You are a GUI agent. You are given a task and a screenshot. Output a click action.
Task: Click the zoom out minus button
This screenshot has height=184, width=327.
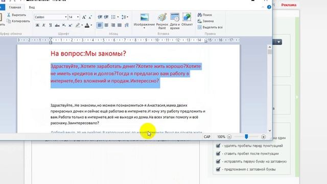click(229, 137)
